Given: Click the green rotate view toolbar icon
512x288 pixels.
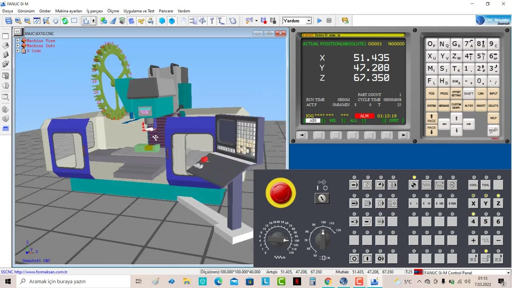Looking at the screenshot, I should pyautogui.click(x=65, y=20).
